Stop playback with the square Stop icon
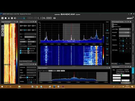Screen dimensions: 135x101 pos(6,18)
